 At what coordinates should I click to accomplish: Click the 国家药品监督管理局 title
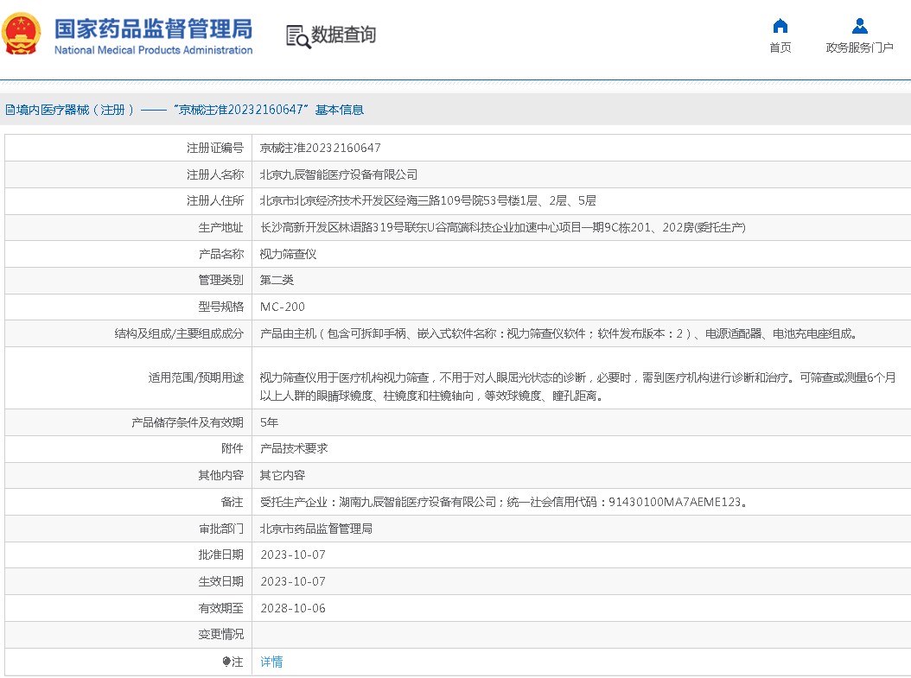(x=153, y=29)
